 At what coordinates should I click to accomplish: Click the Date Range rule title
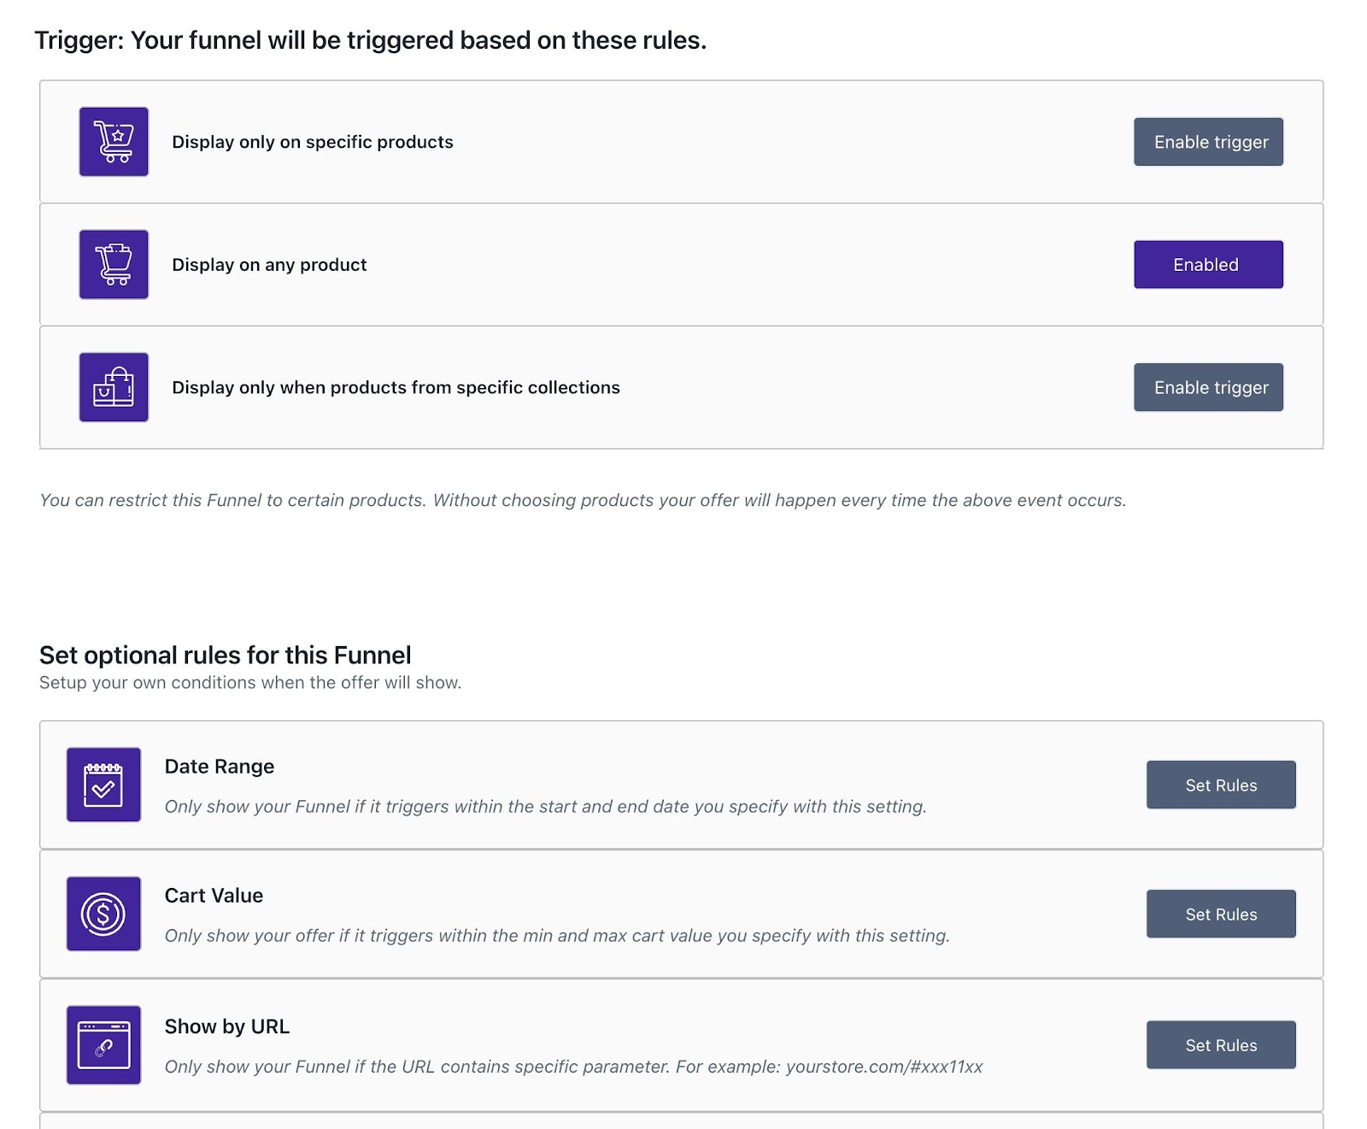pos(220,767)
